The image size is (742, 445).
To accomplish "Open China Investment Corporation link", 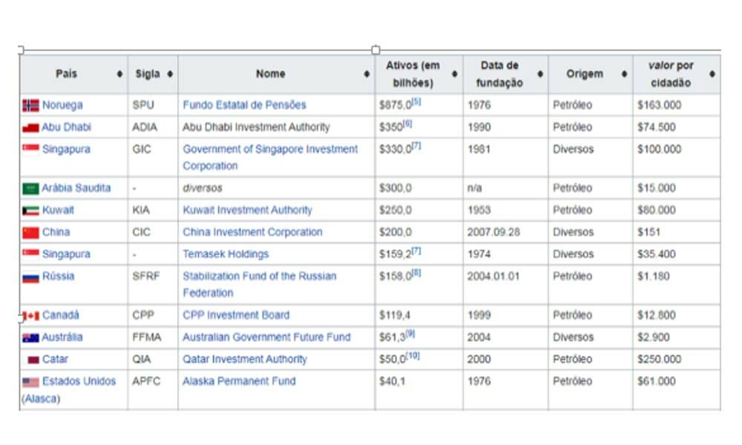I will coord(252,232).
